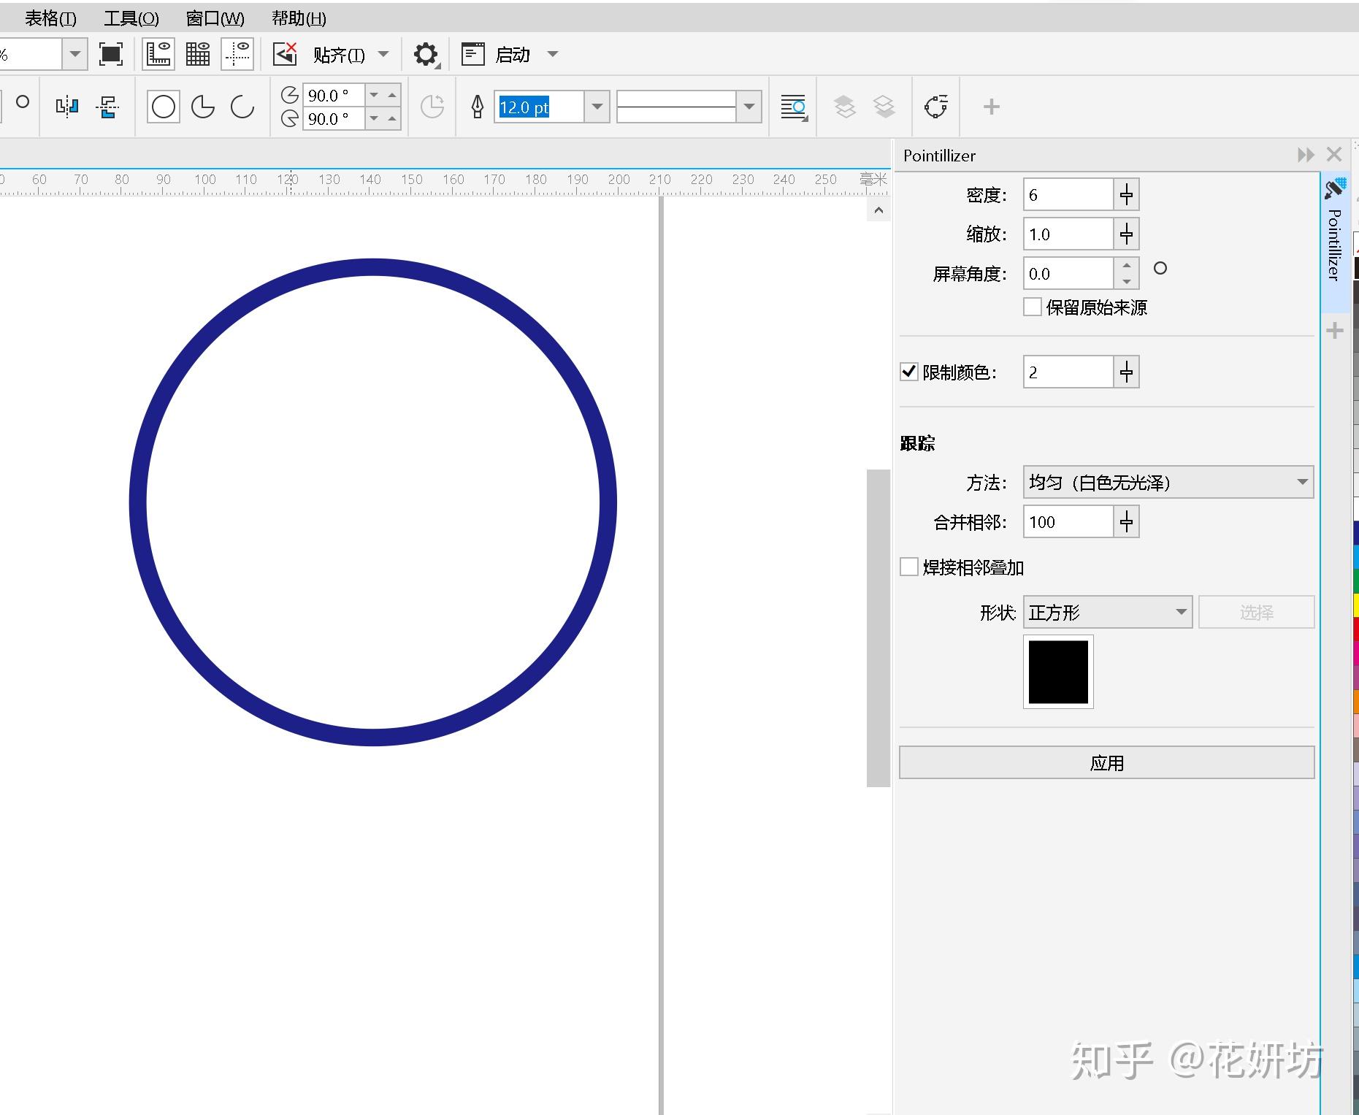
Task: Toggle the show grid icon
Action: pos(198,54)
